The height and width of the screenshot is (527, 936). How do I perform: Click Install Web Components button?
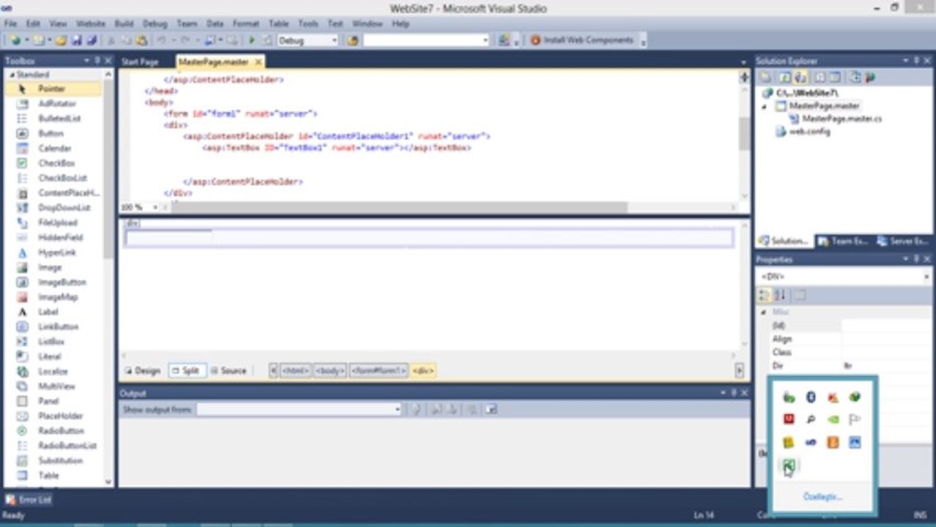coord(582,40)
